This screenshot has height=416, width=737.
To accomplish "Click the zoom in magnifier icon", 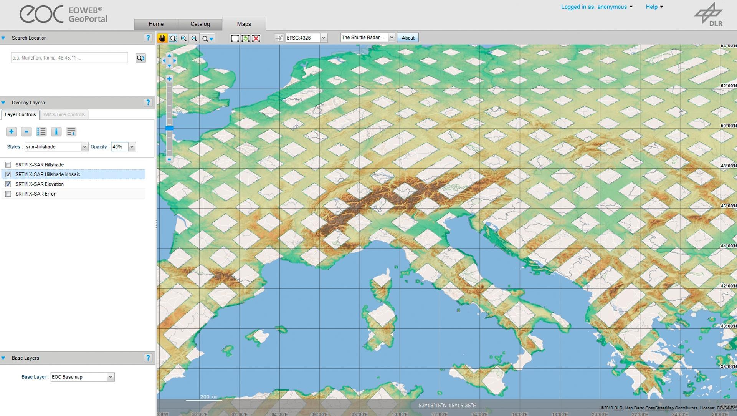I will click(184, 38).
